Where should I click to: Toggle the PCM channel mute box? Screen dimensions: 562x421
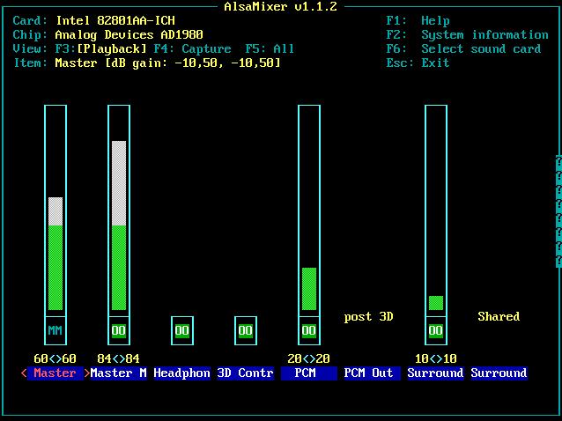[309, 330]
